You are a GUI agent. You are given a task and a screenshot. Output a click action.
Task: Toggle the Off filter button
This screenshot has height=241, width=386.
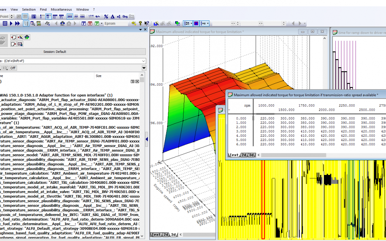[x=13, y=68]
